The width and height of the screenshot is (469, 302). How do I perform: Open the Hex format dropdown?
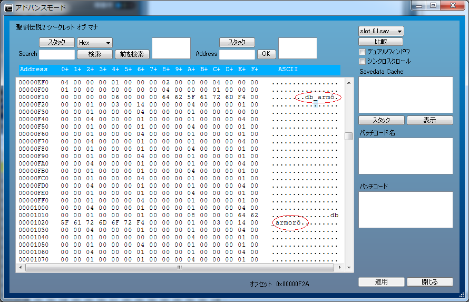click(95, 43)
